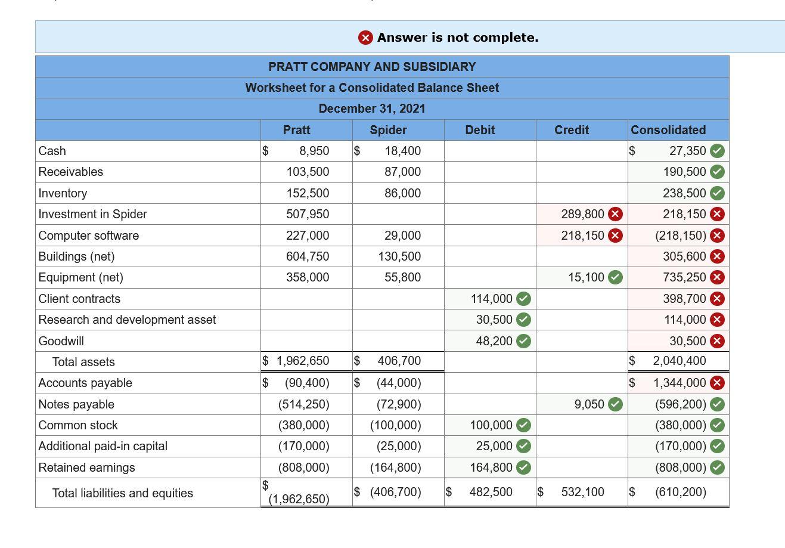
Task: Click green check next to Common stock debit 100,000
Action: point(523,425)
